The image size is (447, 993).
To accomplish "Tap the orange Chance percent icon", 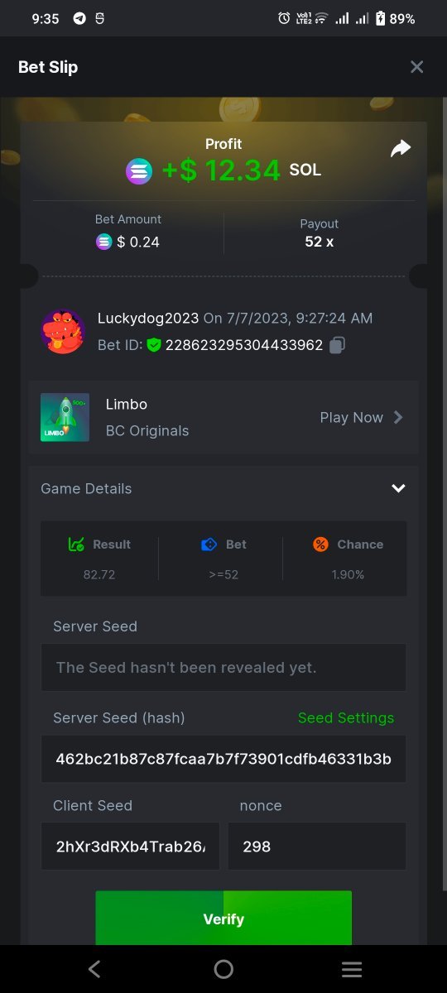I will point(321,544).
